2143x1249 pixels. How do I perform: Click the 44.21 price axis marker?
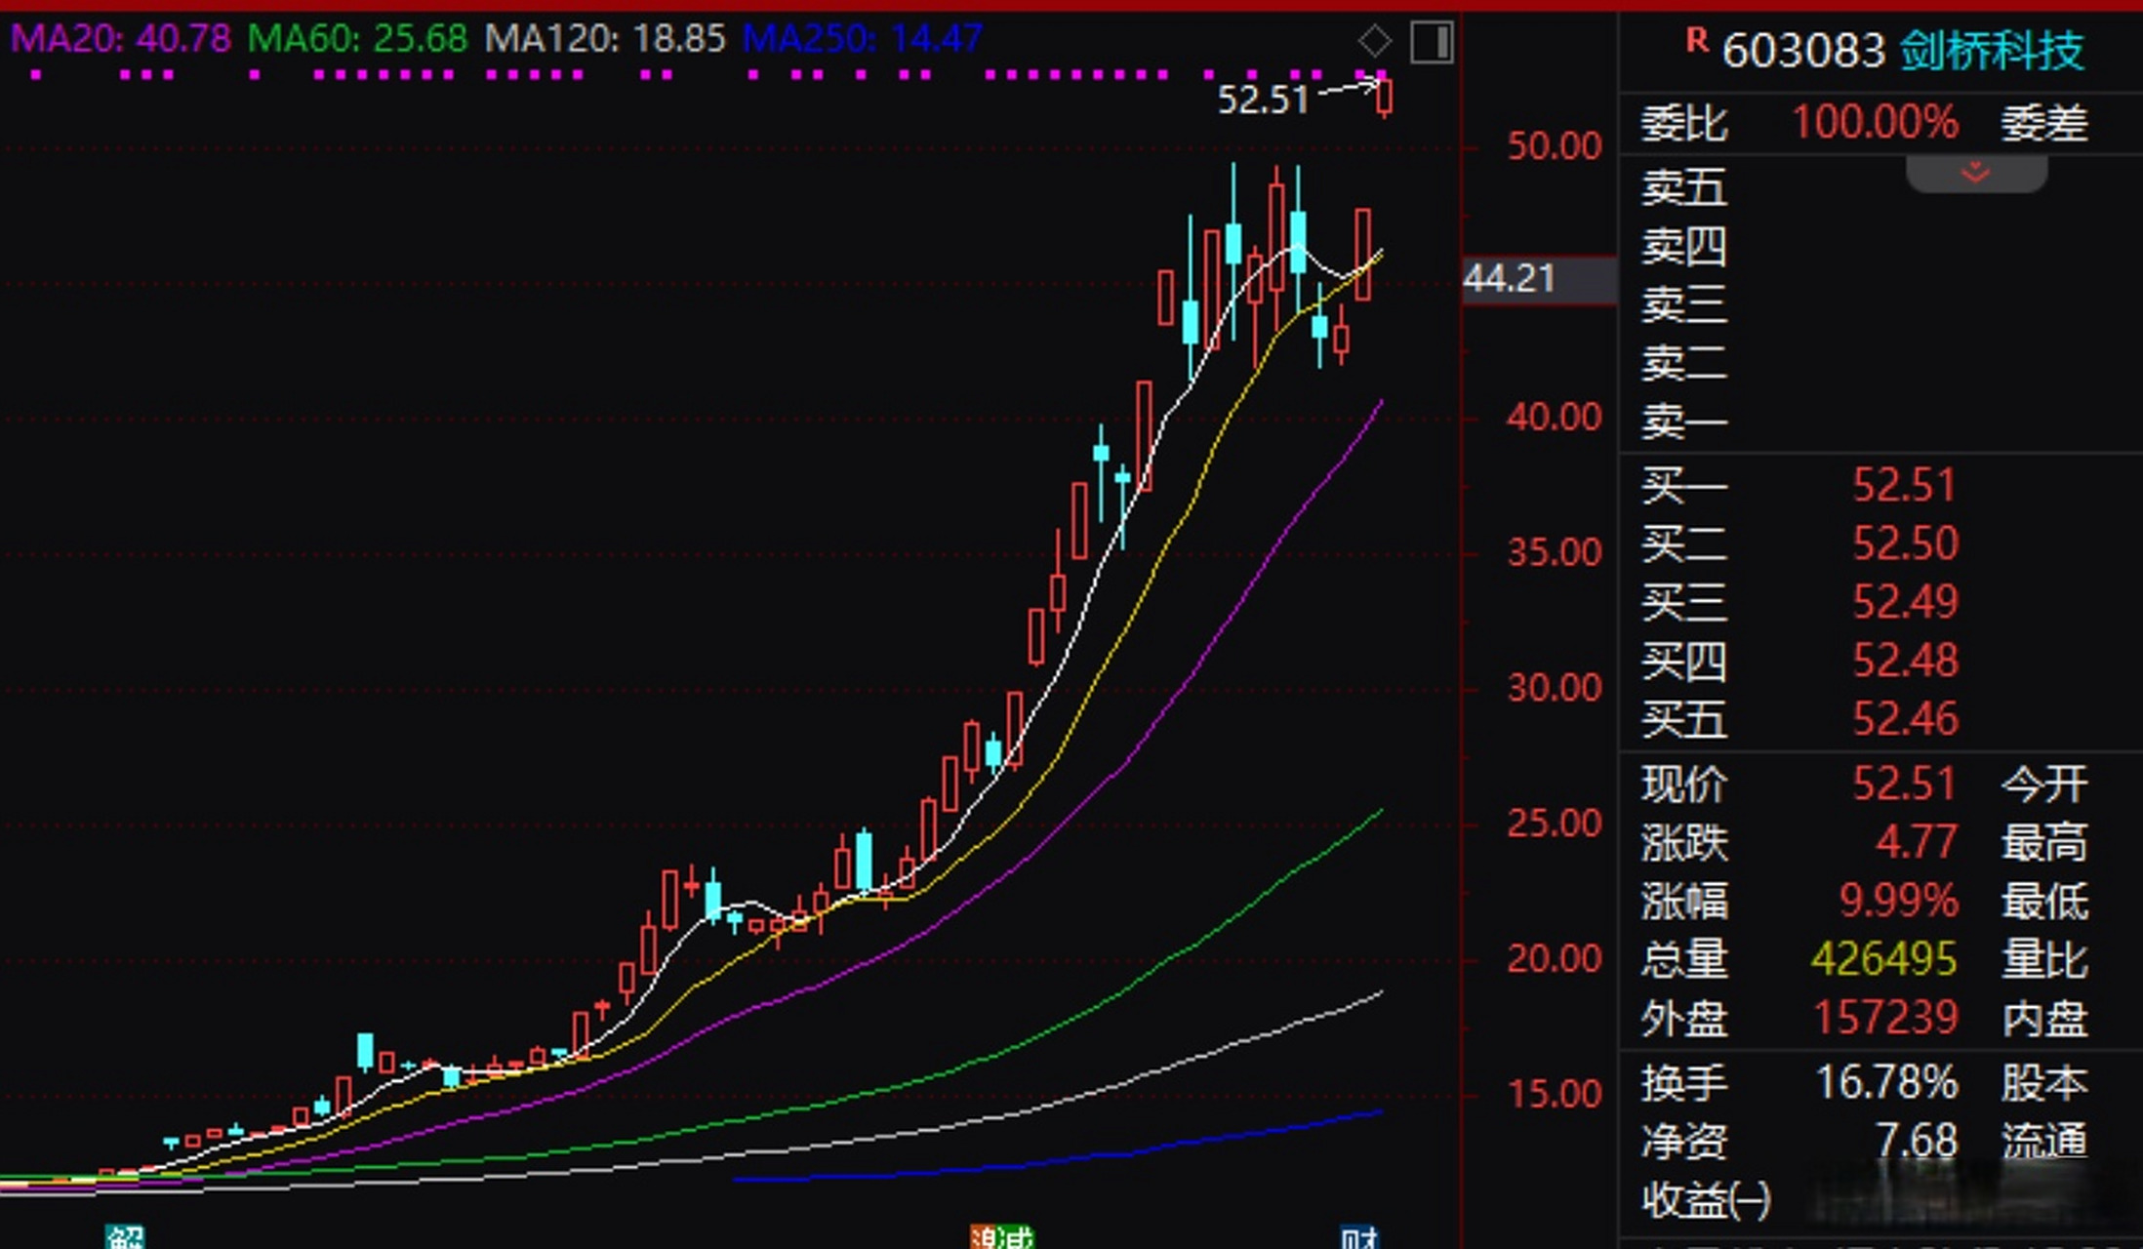tap(1509, 279)
